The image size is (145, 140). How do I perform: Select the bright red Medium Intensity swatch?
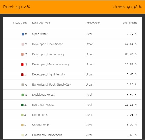pos(22,64)
